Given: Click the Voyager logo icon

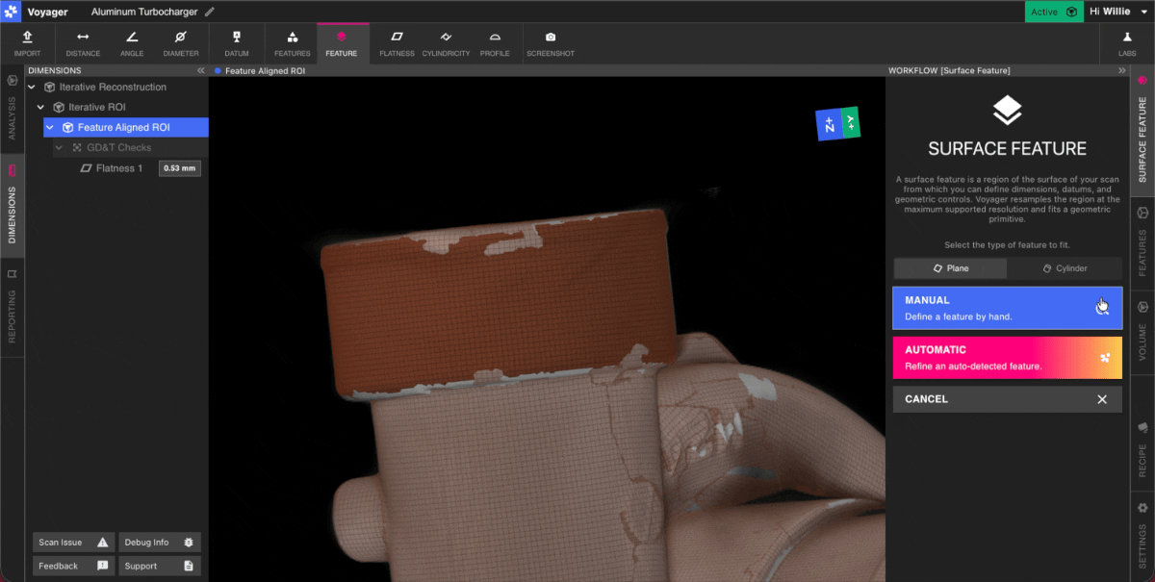Looking at the screenshot, I should click(x=10, y=12).
